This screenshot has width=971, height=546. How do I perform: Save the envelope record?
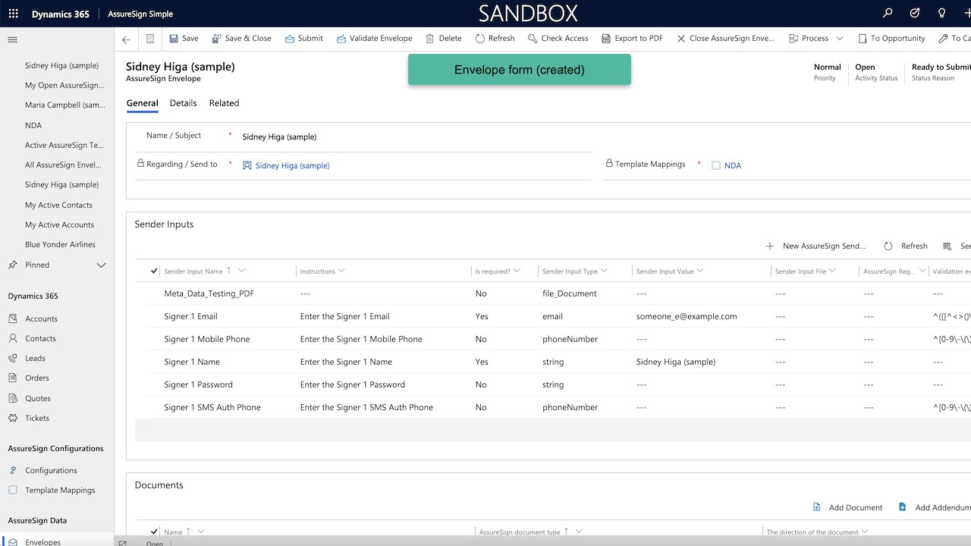click(184, 39)
